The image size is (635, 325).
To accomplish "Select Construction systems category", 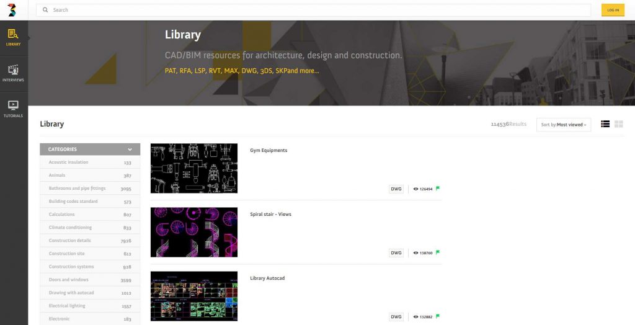I will tap(90, 267).
